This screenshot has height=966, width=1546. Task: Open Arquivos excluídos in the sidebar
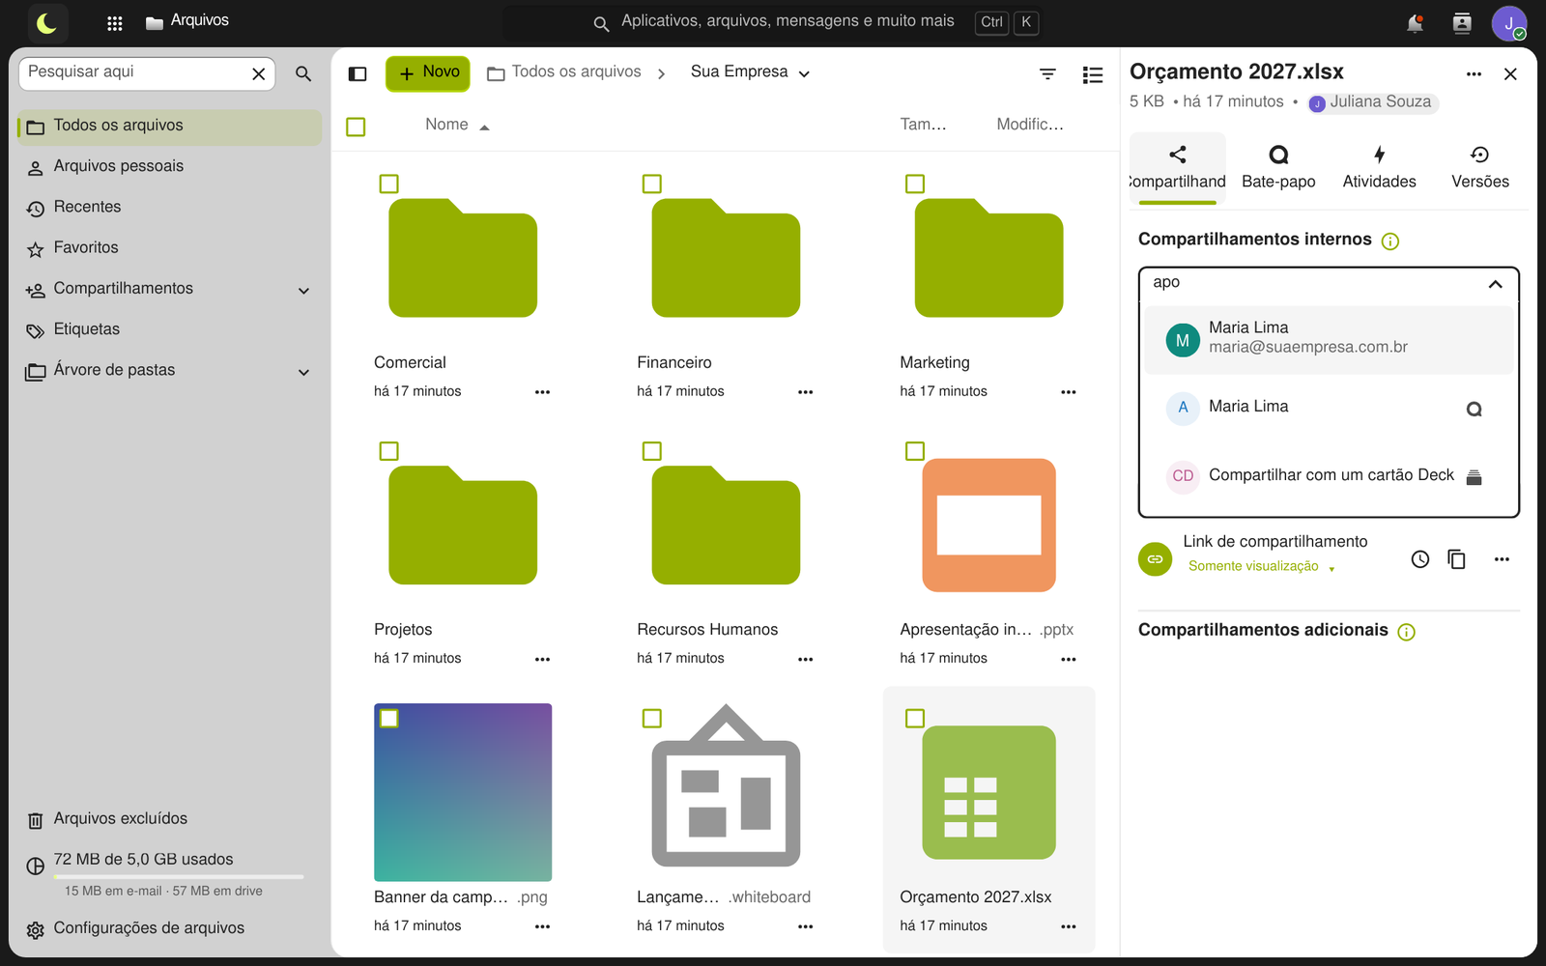point(170,820)
